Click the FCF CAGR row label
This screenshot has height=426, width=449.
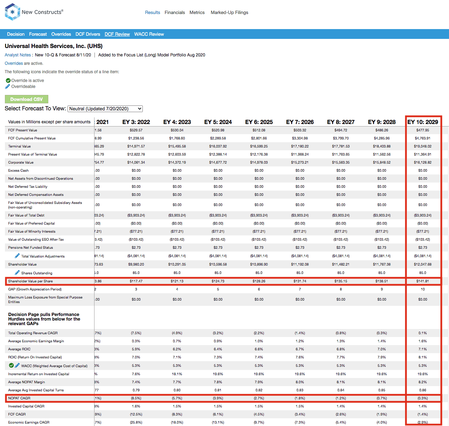click(17, 414)
